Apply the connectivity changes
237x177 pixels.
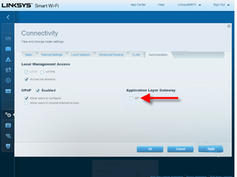[211, 149]
